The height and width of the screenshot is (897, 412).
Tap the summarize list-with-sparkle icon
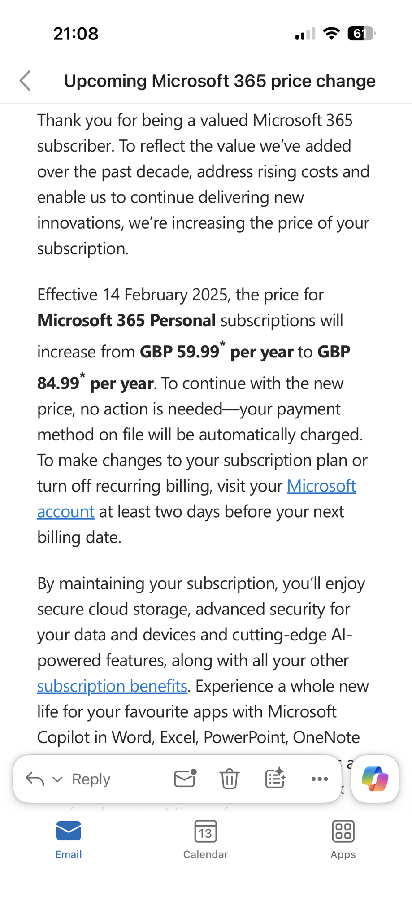click(x=275, y=779)
